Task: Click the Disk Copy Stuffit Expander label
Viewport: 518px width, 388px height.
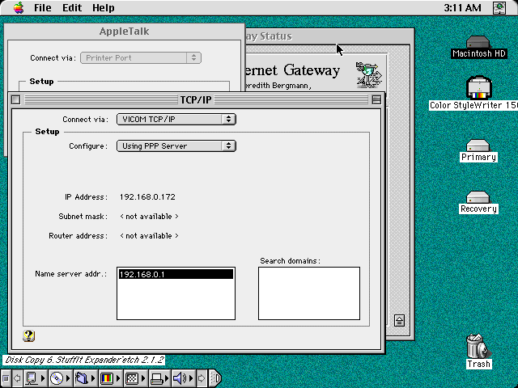Action: pos(84,360)
